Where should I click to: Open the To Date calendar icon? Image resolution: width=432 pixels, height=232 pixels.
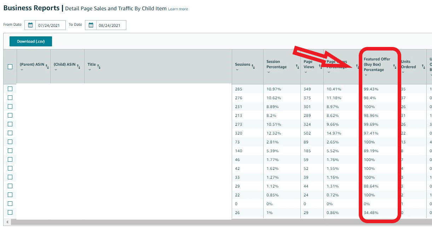[91, 25]
